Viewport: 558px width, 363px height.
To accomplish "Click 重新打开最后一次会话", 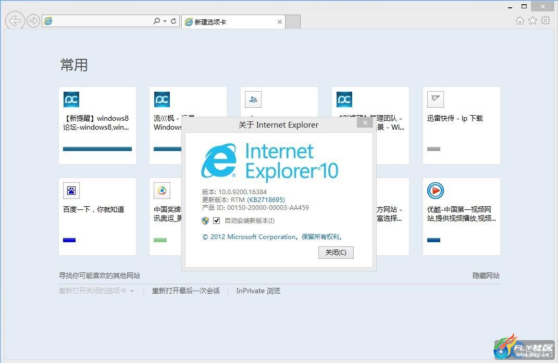I will (x=186, y=291).
